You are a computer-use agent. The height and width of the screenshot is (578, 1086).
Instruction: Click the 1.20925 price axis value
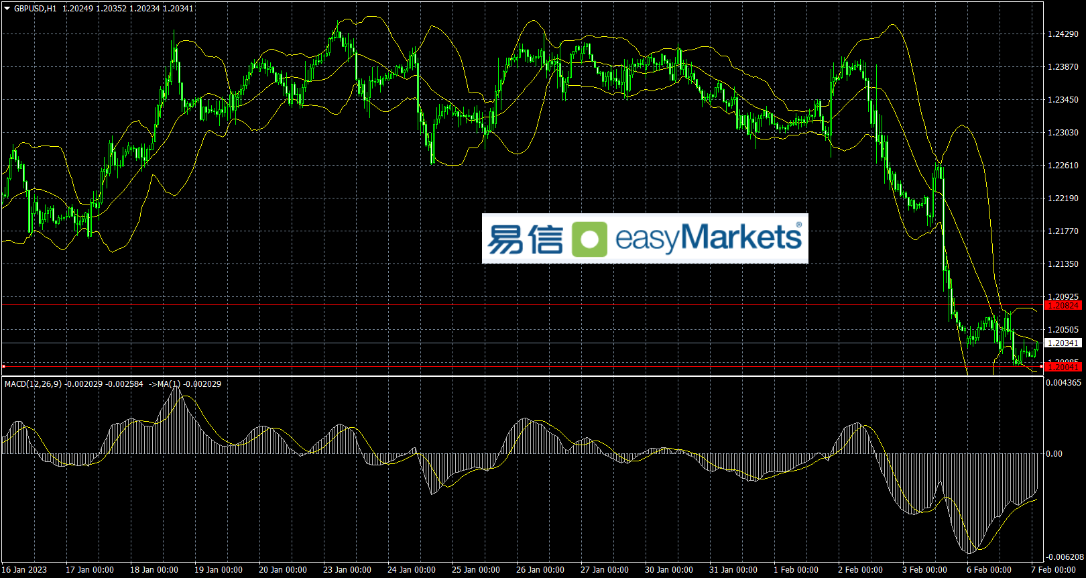tap(1063, 296)
